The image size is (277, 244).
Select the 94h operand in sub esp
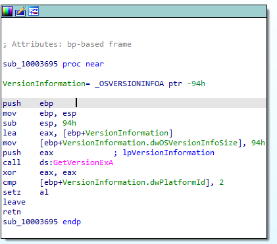[x=69, y=123]
